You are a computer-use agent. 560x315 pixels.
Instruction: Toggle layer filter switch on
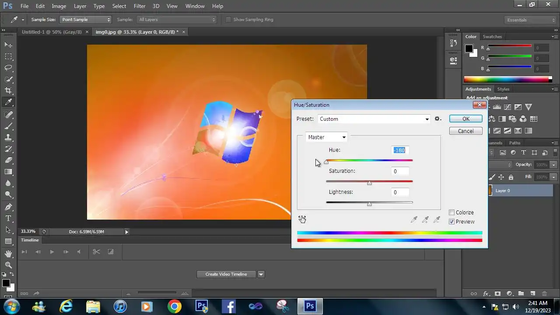[555, 153]
